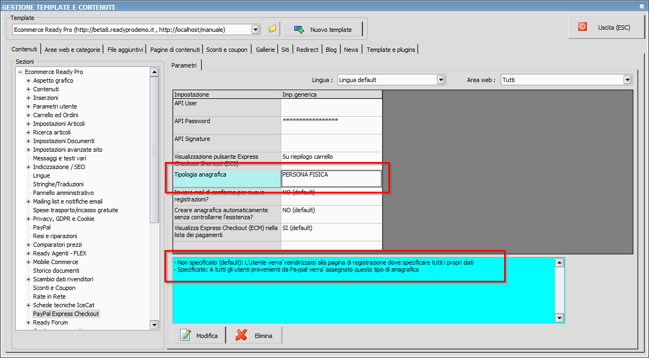Select the Lingue tree item

[42, 175]
